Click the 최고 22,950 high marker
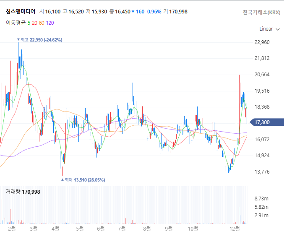Viewport: 284px width, 244px height. (x=40, y=40)
